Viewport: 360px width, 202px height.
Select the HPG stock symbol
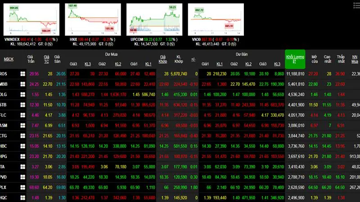(x=3, y=156)
